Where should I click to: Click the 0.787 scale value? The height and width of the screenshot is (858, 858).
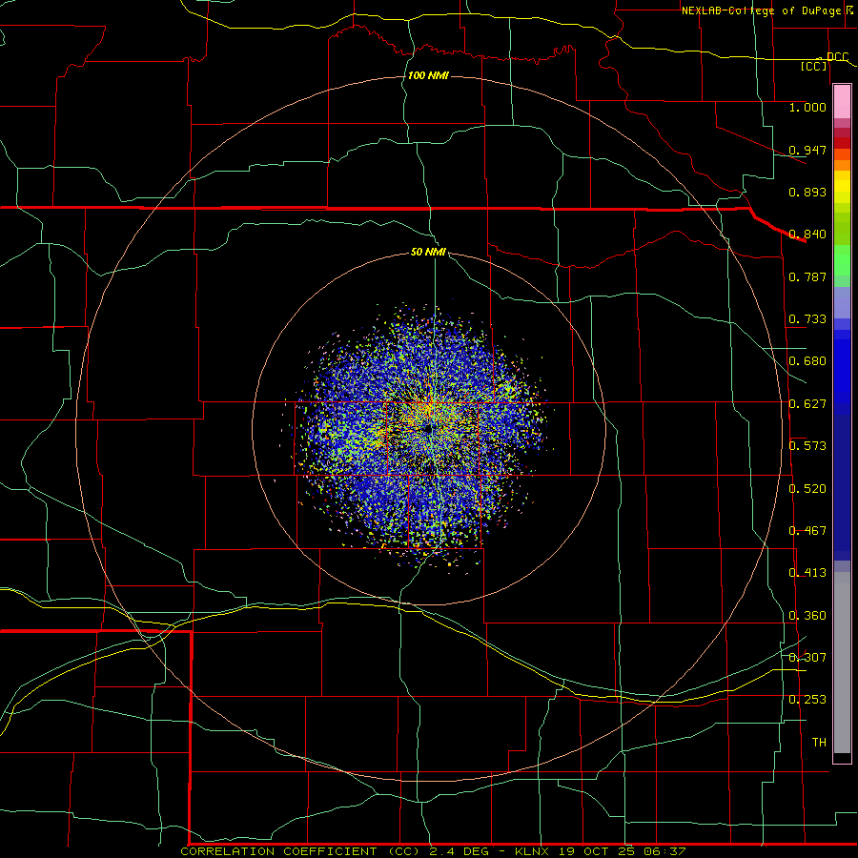pyautogui.click(x=807, y=276)
